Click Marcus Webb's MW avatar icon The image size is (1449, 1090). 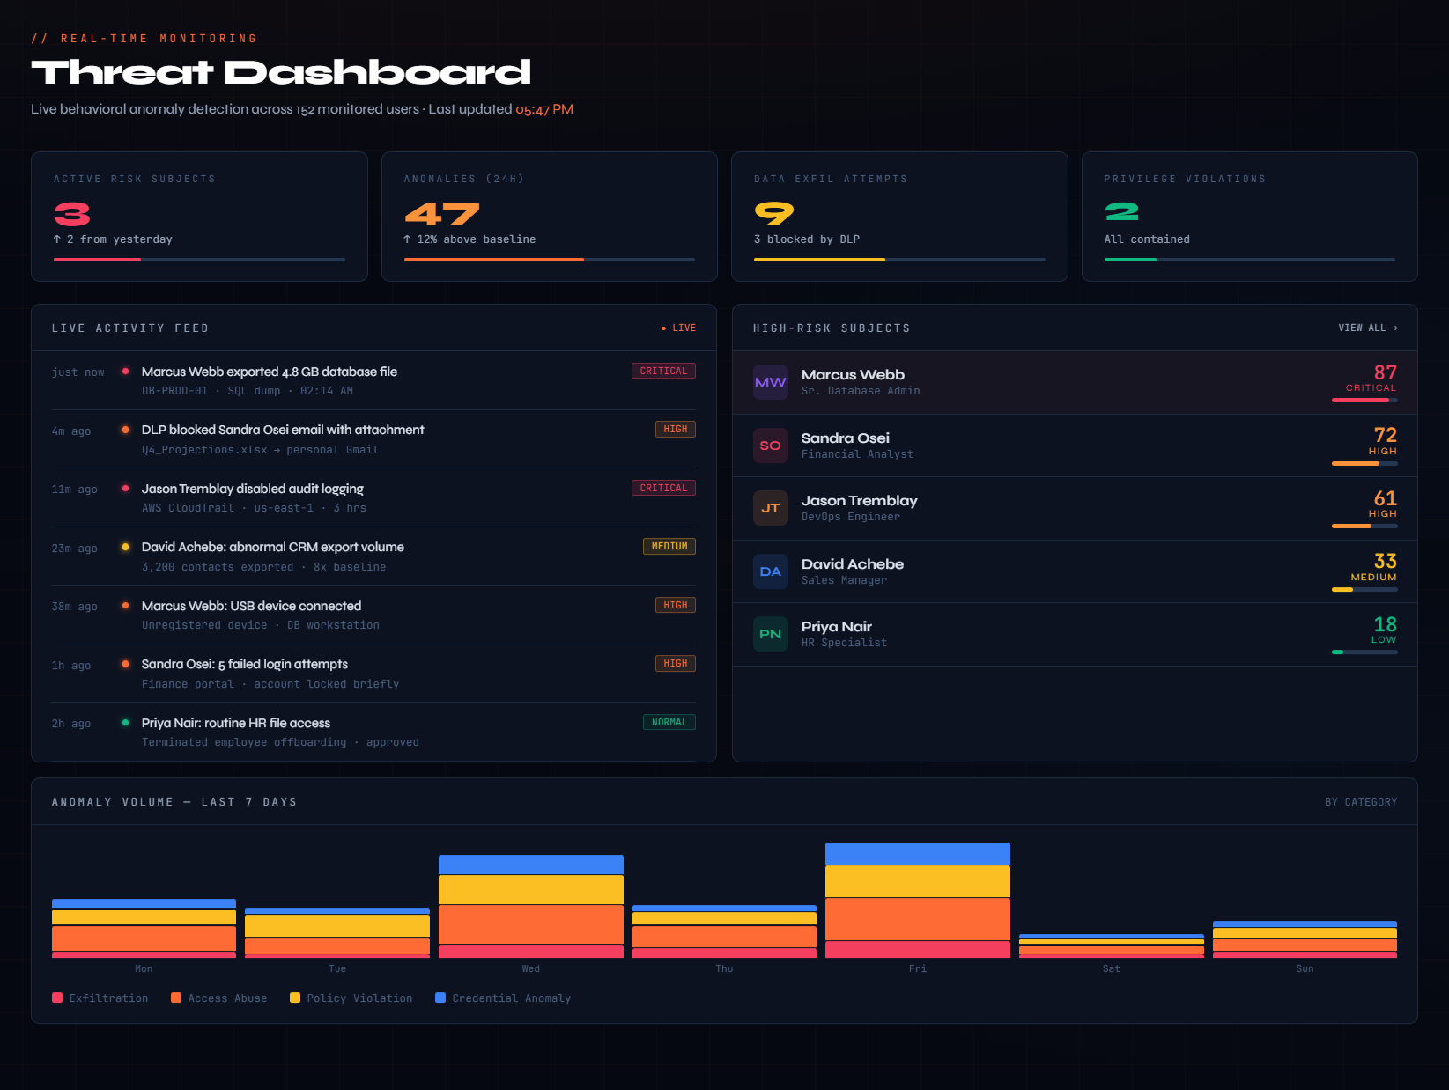[x=770, y=382]
